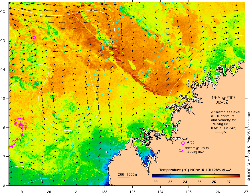
Task: Click the latitude axis label -13
Action: (x=3, y=40)
